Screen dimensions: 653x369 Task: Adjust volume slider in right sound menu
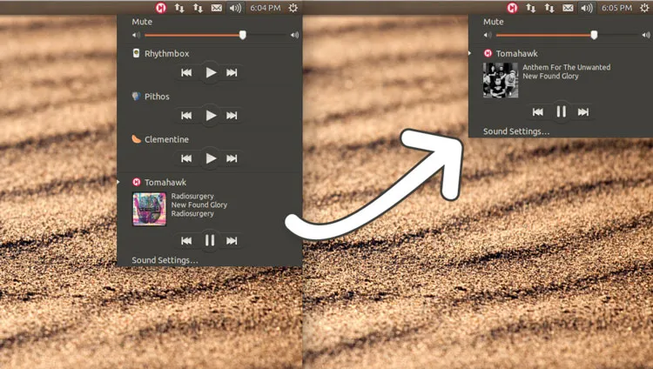pyautogui.click(x=567, y=35)
